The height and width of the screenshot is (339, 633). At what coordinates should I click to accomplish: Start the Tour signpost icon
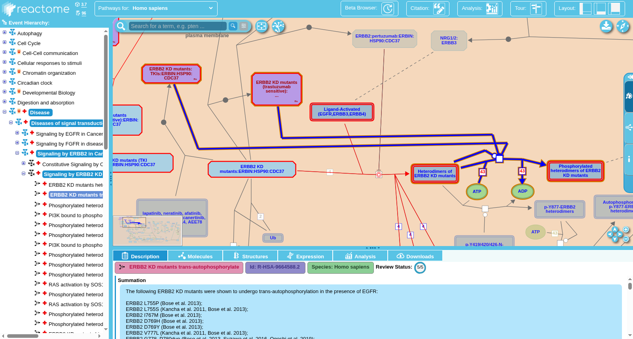click(x=536, y=8)
